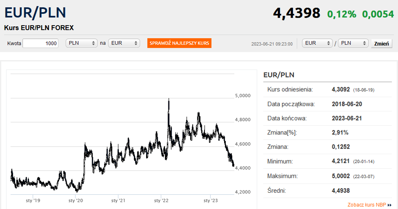Click the Sprawdź najlepszy kurs button

[x=179, y=43]
